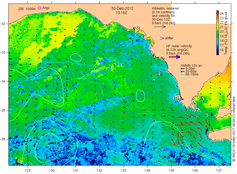Click the '18' colorbar tick label
The height and width of the screenshot is (174, 237).
pyautogui.click(x=221, y=41)
